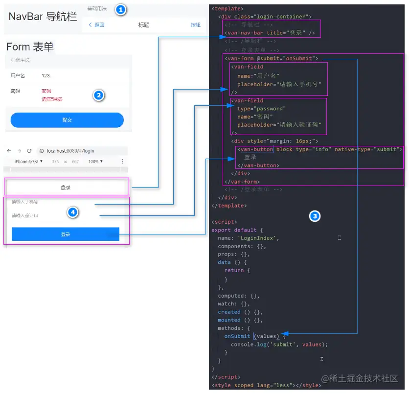This screenshot has width=410, height=395.
Task: Click the props: {} code line
Action: (234, 254)
